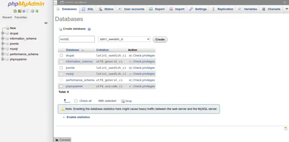Click the mysql database icon in tree
289x142 pixels.
[x=7, y=49]
